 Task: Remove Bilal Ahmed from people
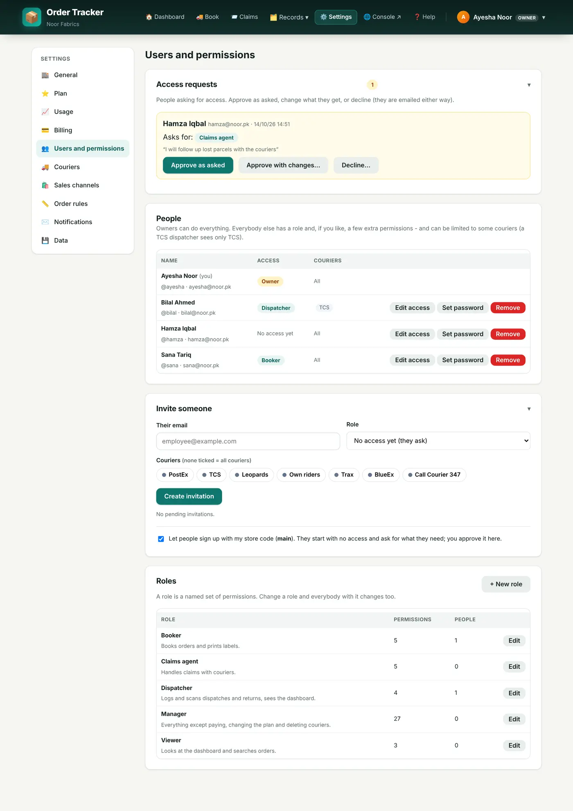coord(508,308)
